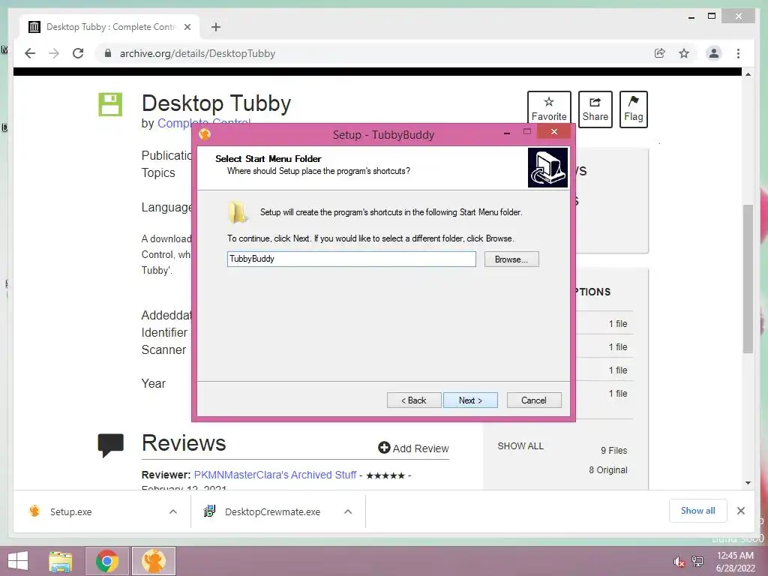
Task: Click the network tray icon
Action: (x=697, y=562)
